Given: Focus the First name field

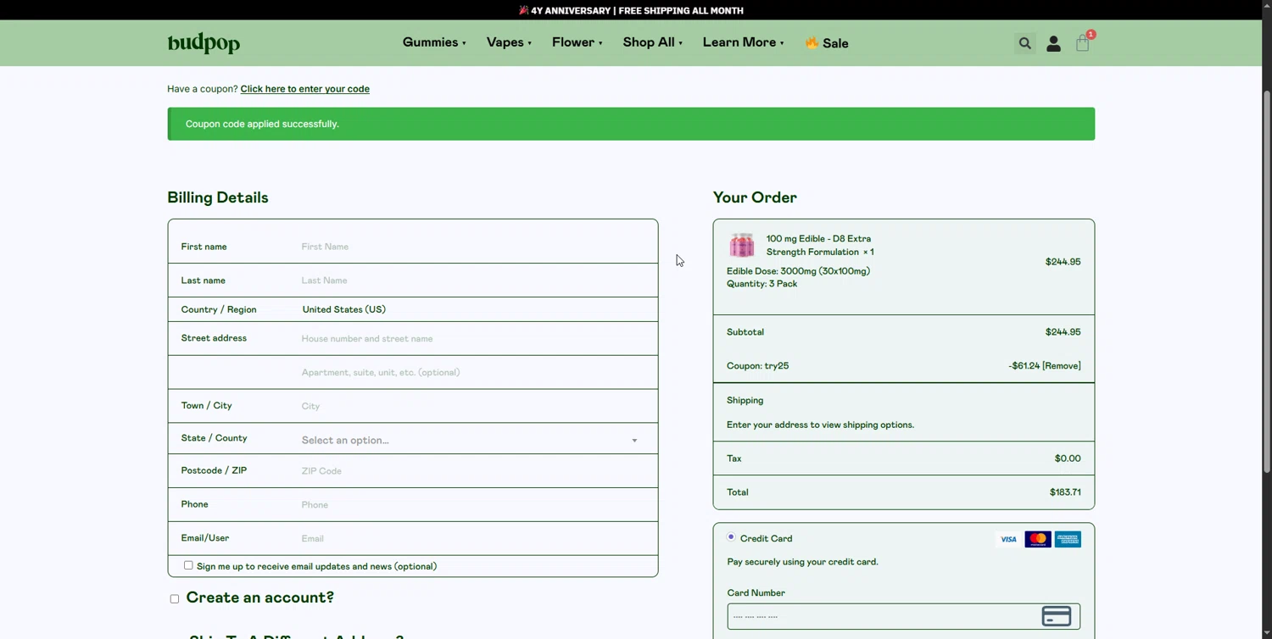Looking at the screenshot, I should coord(475,247).
